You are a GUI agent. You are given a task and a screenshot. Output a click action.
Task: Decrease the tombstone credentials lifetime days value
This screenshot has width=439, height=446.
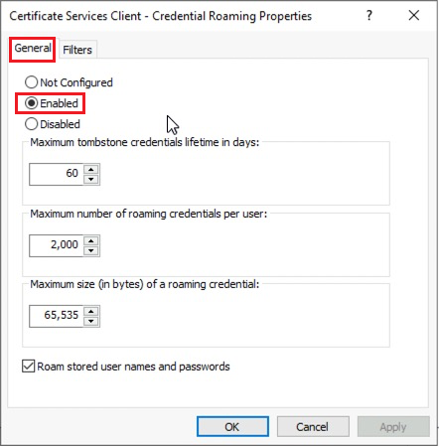(91, 179)
